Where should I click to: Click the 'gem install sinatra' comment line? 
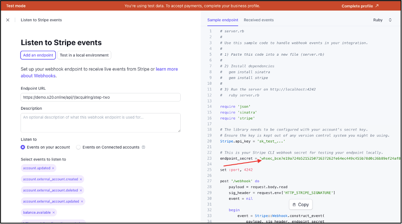pyautogui.click(x=245, y=72)
